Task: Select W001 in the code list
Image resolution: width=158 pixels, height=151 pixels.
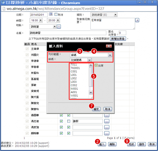Action: (x=74, y=96)
